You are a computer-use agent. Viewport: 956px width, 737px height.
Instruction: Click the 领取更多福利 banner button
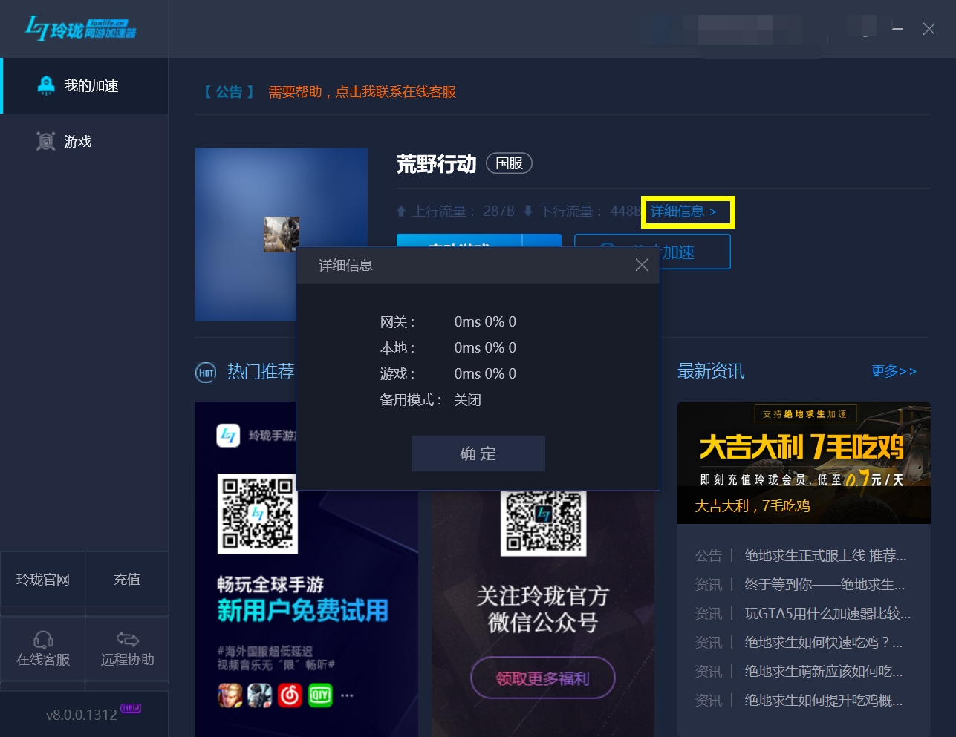(542, 678)
